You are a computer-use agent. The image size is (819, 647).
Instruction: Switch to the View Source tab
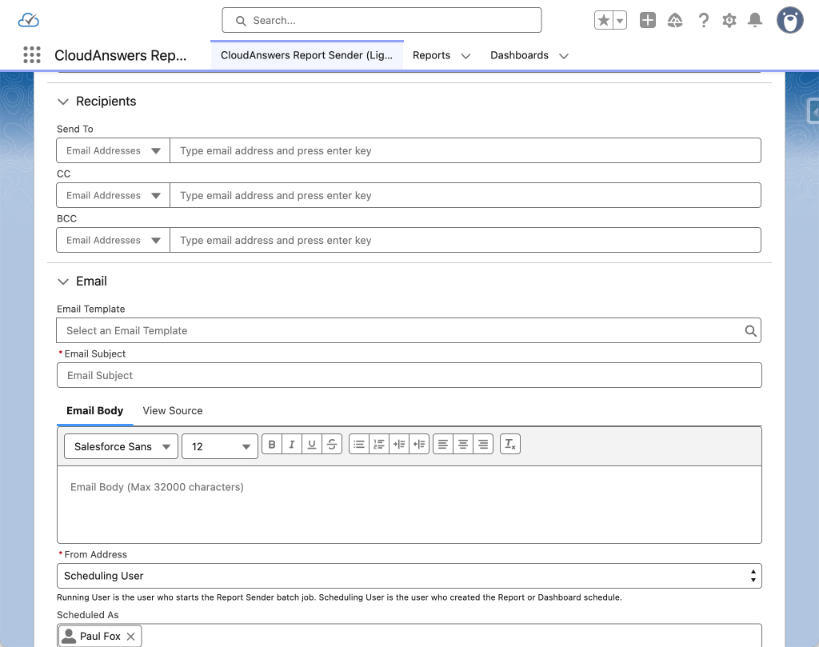coord(172,410)
